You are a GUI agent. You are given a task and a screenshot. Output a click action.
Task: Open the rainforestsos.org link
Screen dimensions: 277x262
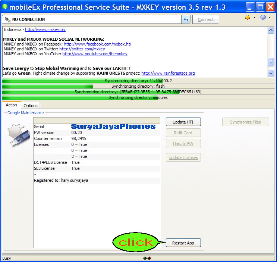coord(168,73)
